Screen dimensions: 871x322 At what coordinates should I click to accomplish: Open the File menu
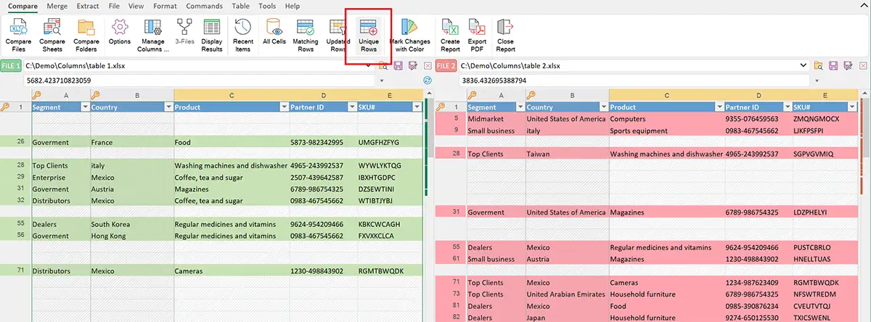click(114, 6)
